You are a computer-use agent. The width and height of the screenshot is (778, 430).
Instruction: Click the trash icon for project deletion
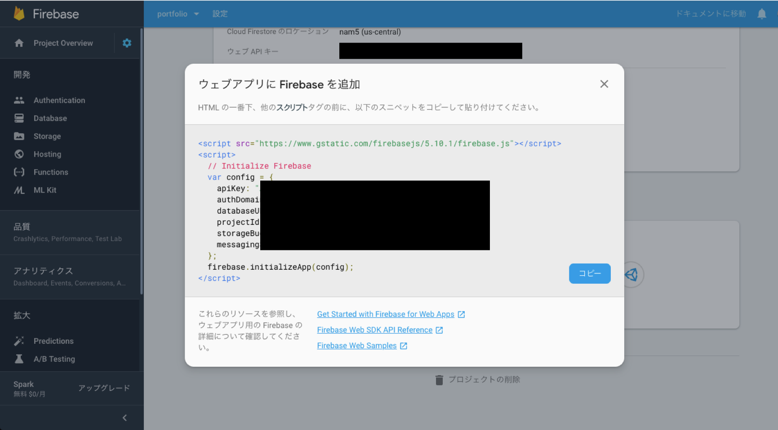pyautogui.click(x=439, y=380)
